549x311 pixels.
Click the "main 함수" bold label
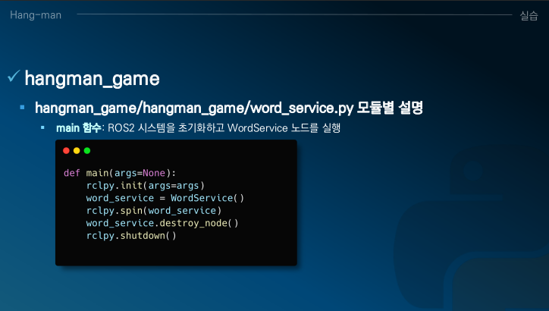(78, 128)
